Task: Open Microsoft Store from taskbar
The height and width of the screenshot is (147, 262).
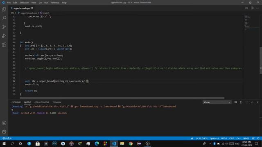Action: (x=38, y=143)
